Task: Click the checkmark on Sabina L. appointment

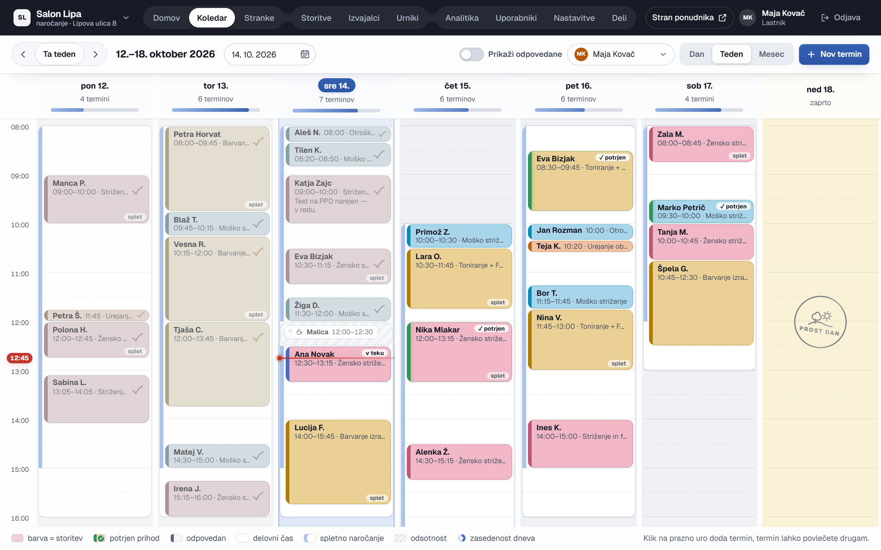Action: pyautogui.click(x=138, y=390)
